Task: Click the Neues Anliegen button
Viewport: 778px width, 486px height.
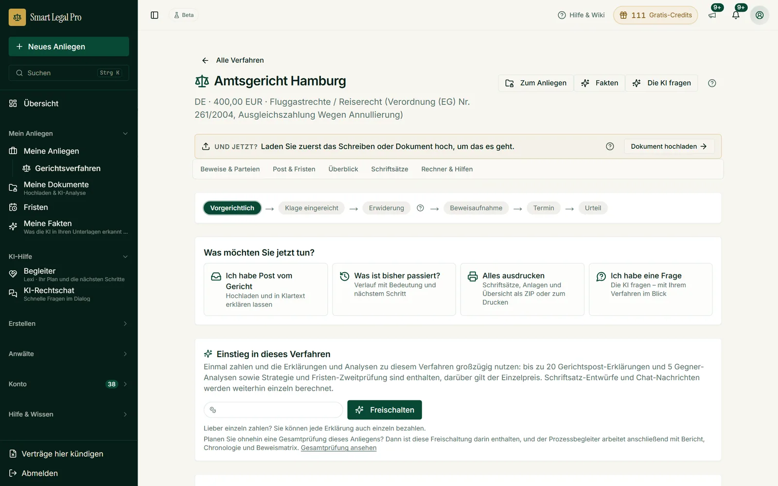Action: [69, 47]
